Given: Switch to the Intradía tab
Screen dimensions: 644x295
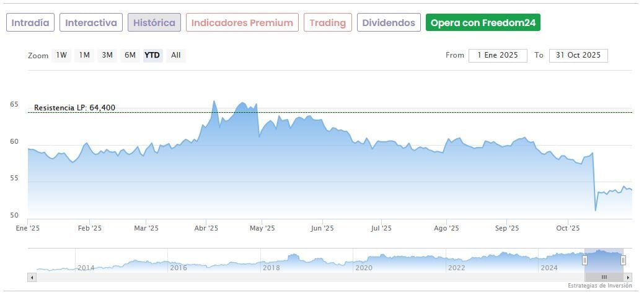Looking at the screenshot, I should point(30,23).
